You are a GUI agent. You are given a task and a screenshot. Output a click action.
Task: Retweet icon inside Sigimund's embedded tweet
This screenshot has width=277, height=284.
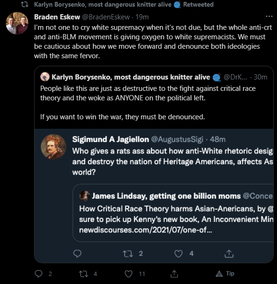[128, 254]
